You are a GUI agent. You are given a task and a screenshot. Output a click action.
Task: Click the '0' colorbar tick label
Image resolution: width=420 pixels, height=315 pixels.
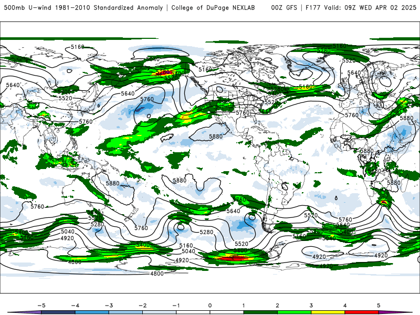pos(210,306)
